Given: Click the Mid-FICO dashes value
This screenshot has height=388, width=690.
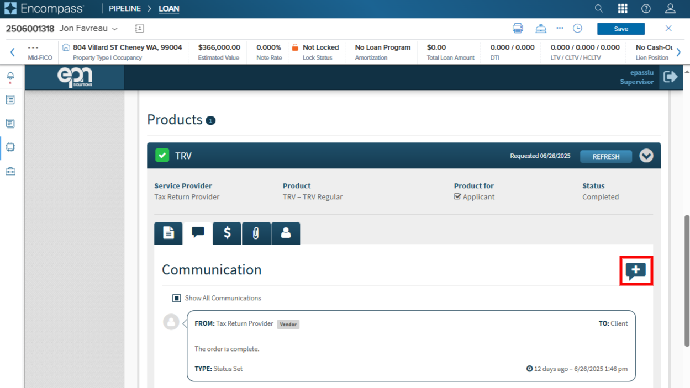Looking at the screenshot, I should pyautogui.click(x=33, y=47).
